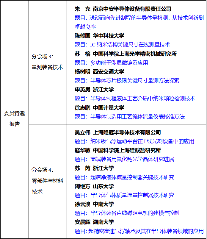Click speaker 陈修国 华中科技大学

(99, 36)
